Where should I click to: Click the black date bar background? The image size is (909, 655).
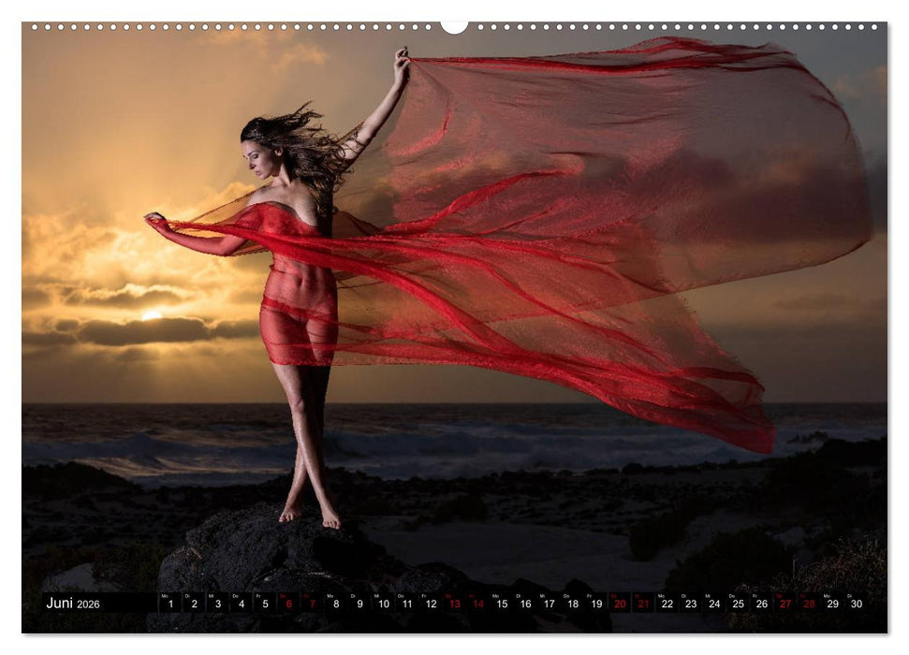pos(126,604)
